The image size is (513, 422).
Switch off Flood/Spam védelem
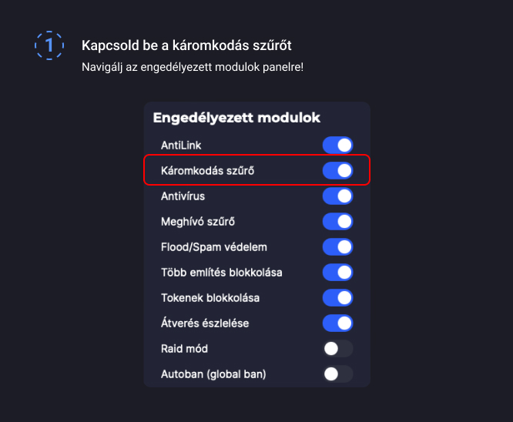337,246
